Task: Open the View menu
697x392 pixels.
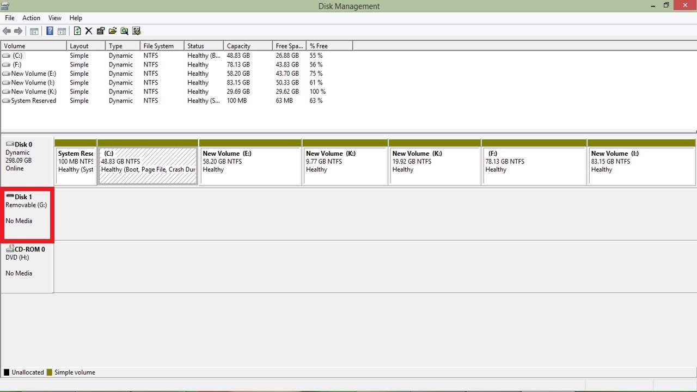Action: point(55,18)
